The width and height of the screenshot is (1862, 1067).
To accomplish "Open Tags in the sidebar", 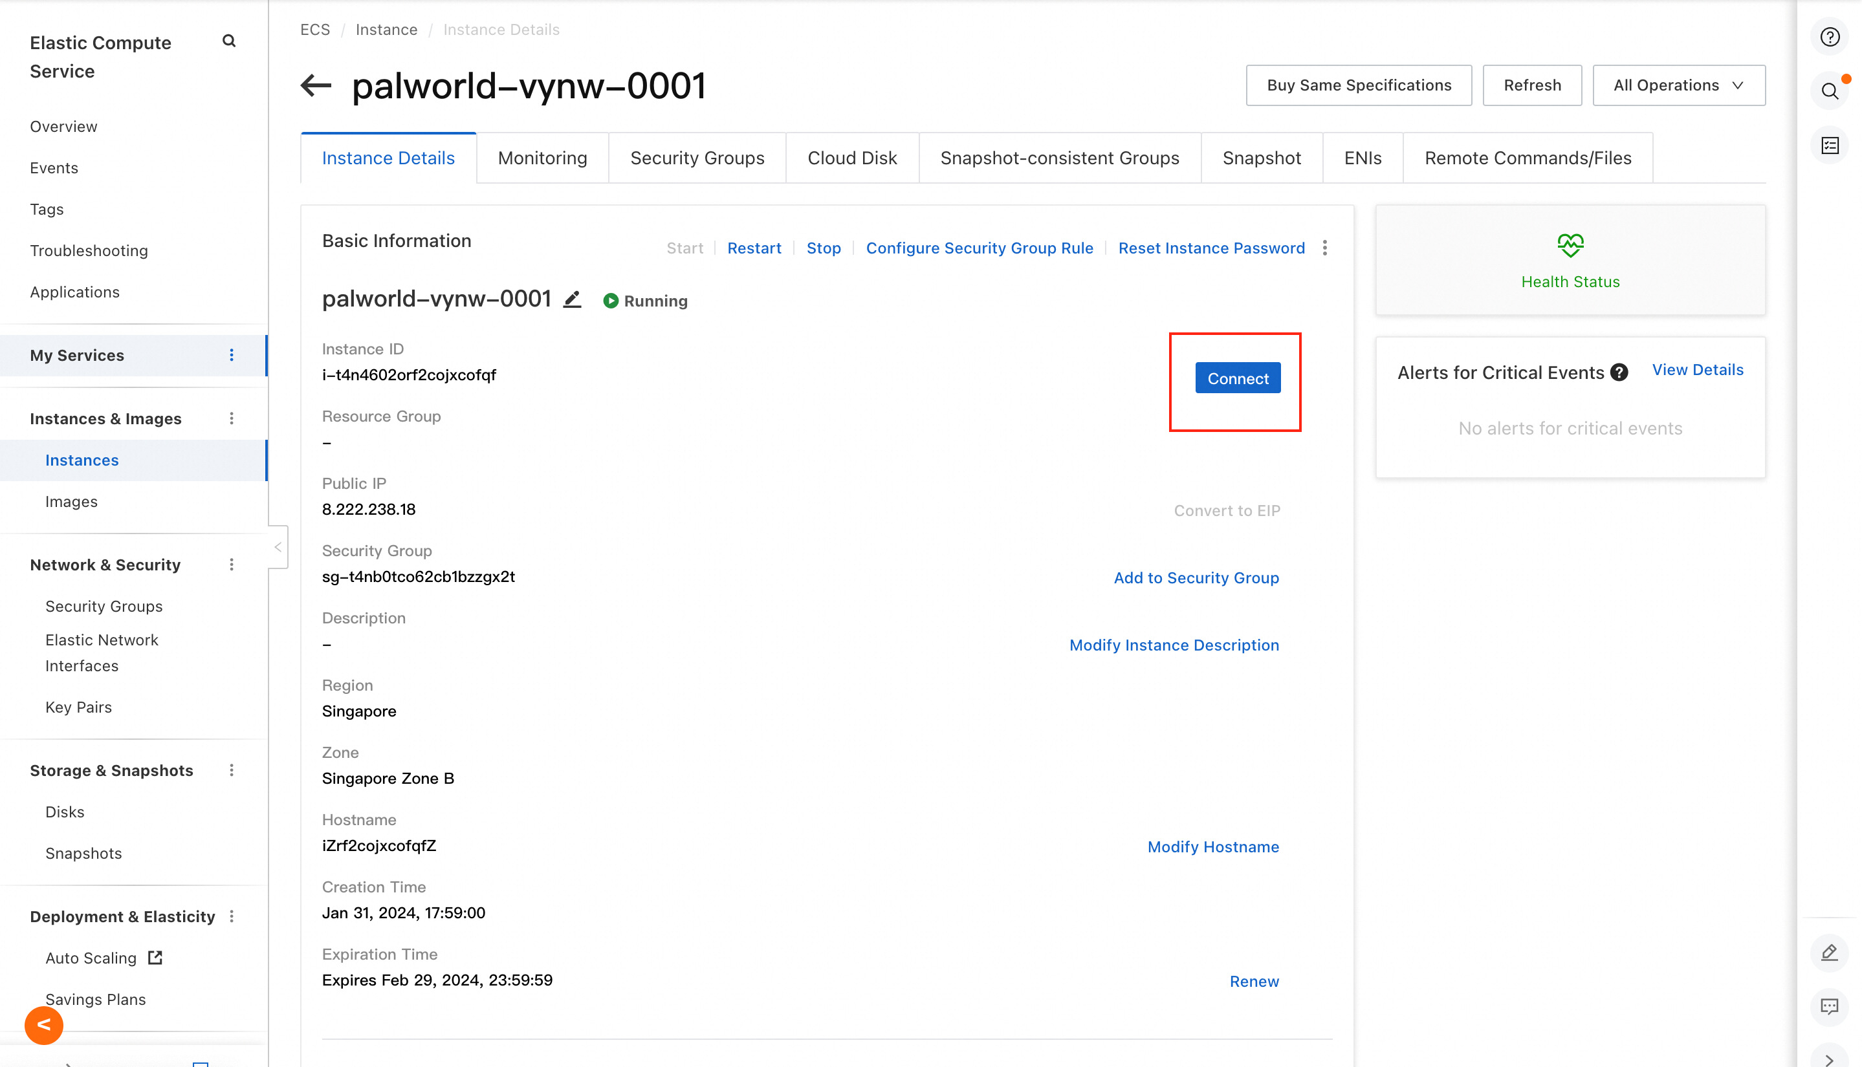I will 47,209.
